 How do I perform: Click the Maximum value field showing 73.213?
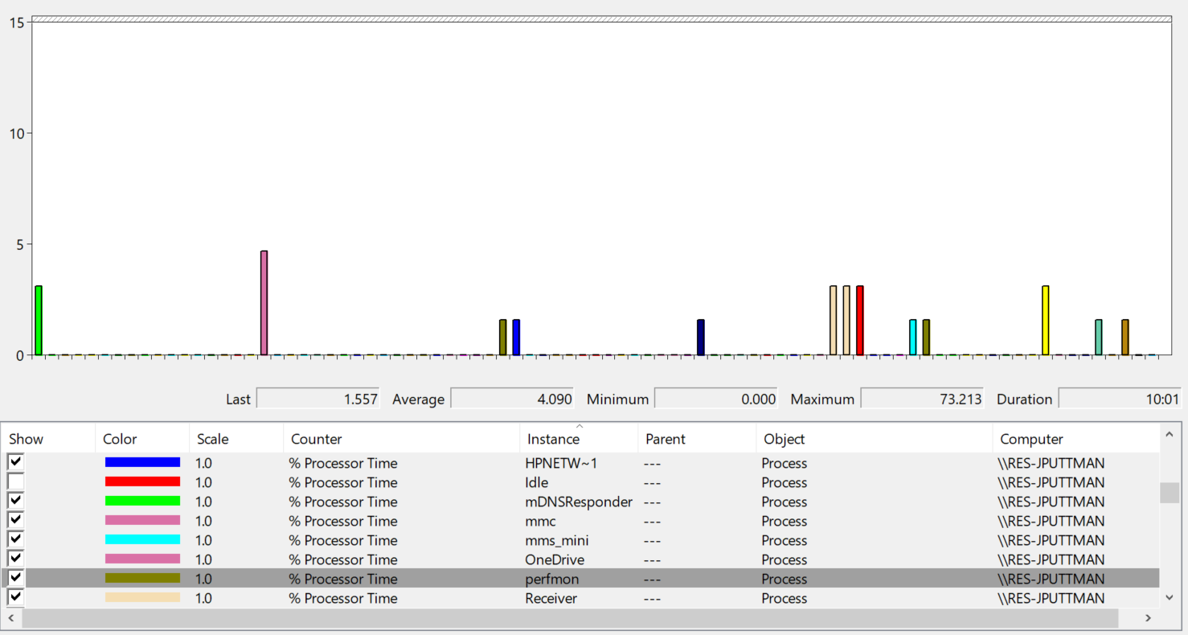pos(922,399)
